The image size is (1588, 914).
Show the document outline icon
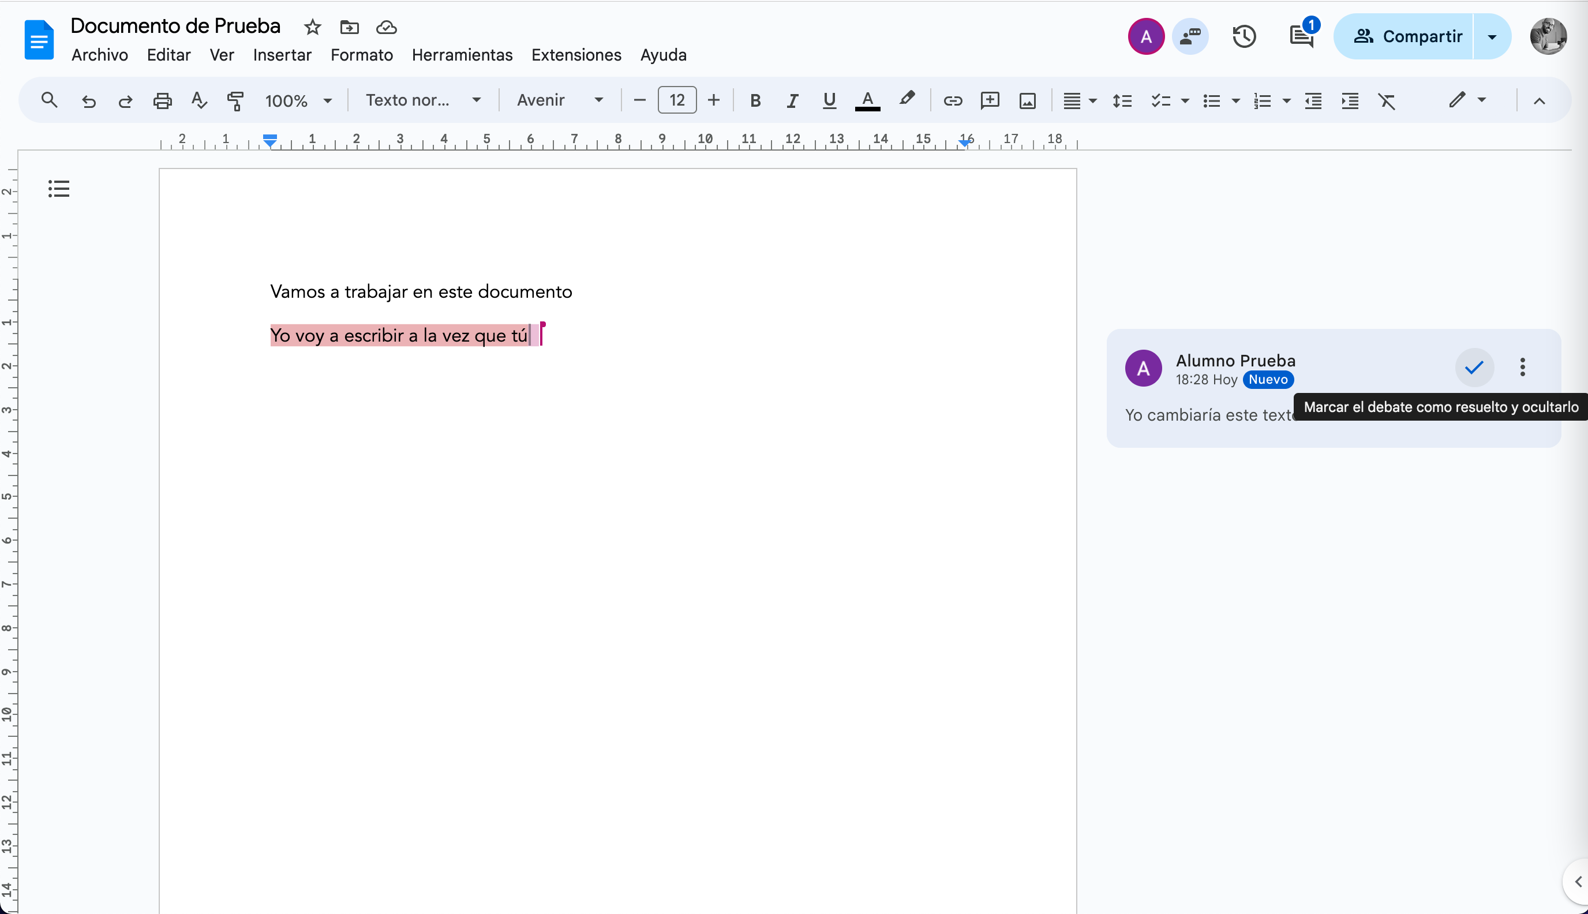58,188
